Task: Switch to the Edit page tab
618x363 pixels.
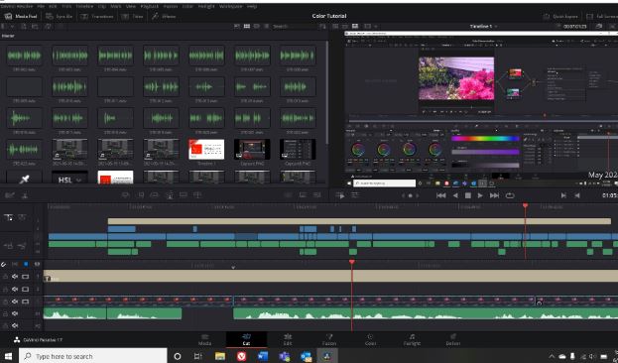Action: point(288,340)
